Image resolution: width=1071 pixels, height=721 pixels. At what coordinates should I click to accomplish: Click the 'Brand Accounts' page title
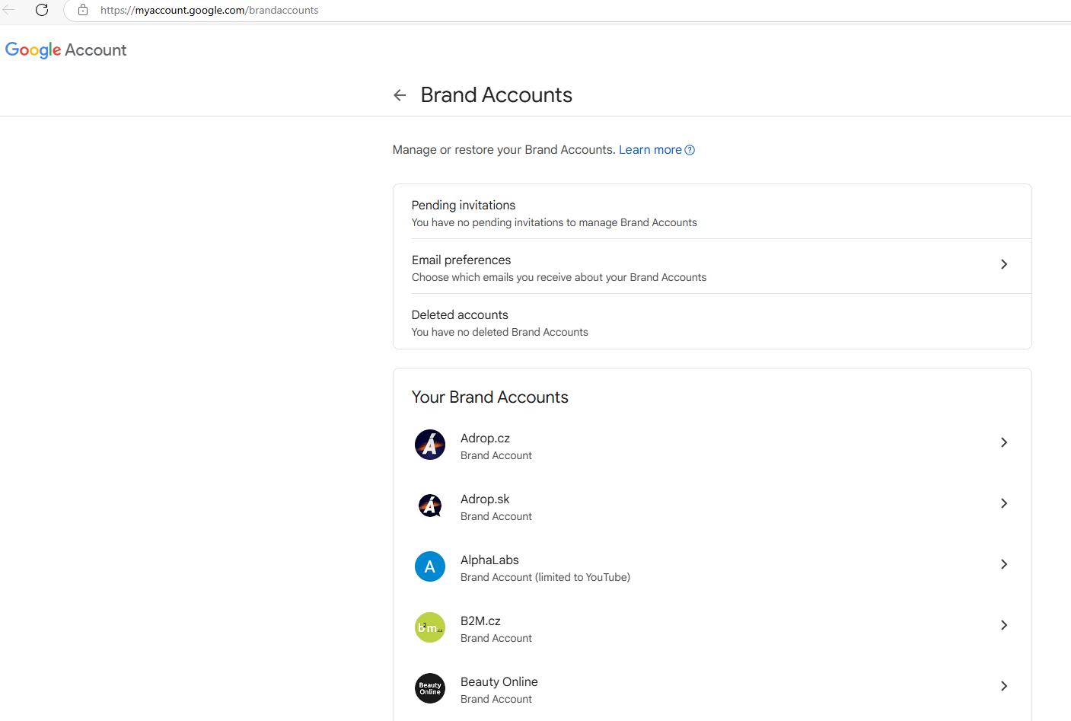coord(496,94)
